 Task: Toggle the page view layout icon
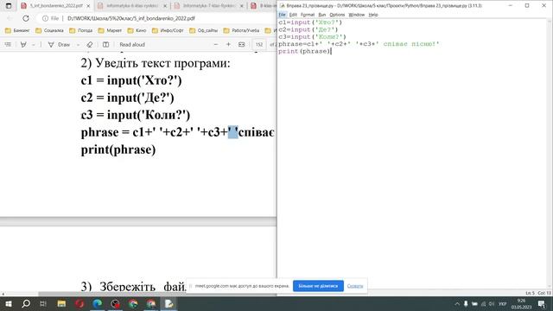pyautogui.click(x=105, y=44)
